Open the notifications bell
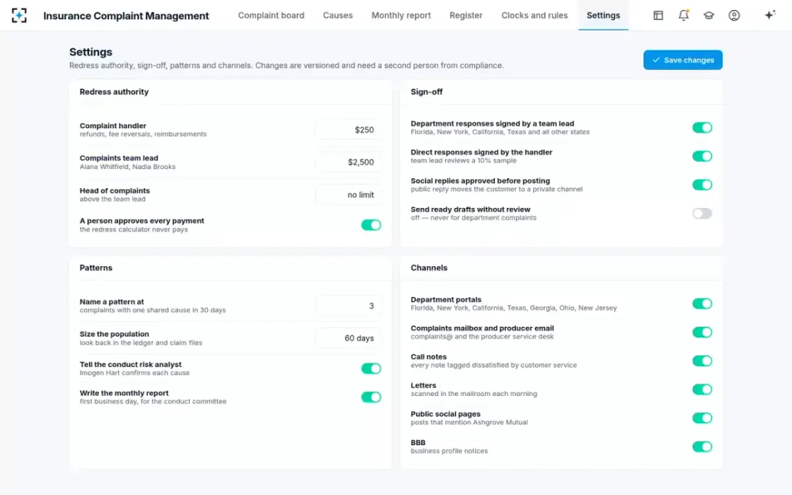 684,15
